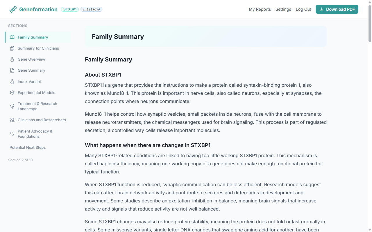Image resolution: width=372 pixels, height=232 pixels.
Task: Click the download arrow icon inside Download PDF
Action: pos(321,9)
